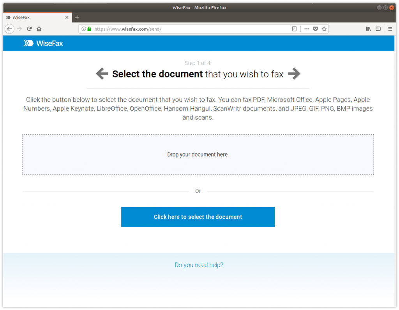This screenshot has height=310, width=399.
Task: Close the Firefox window
Action: (x=392, y=8)
